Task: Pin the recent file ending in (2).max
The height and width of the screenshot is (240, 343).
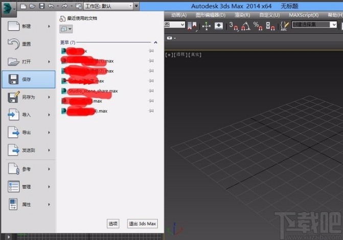Action: click(x=151, y=71)
